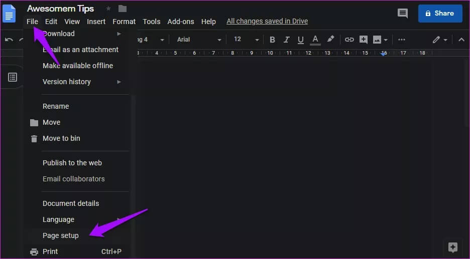Open the Add-ons menu
The image size is (470, 259).
pos(180,22)
